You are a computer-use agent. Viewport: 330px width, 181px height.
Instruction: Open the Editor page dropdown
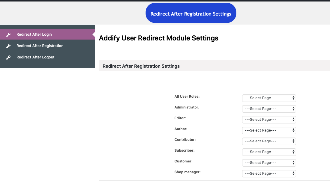click(269, 120)
